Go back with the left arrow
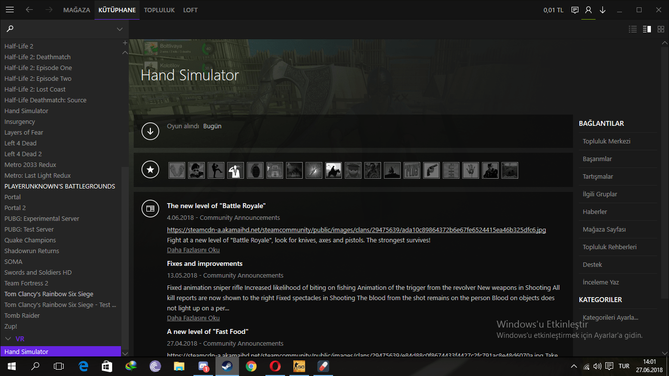 tap(29, 10)
